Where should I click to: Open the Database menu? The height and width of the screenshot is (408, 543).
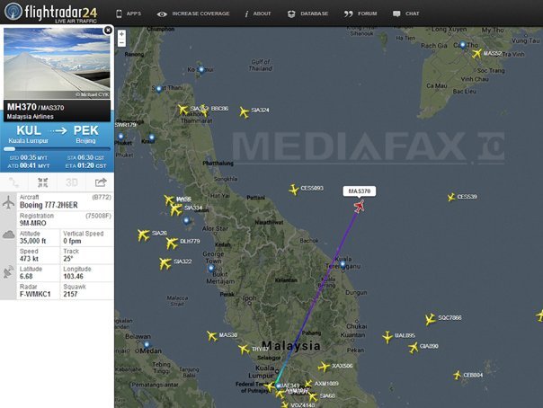click(x=307, y=13)
